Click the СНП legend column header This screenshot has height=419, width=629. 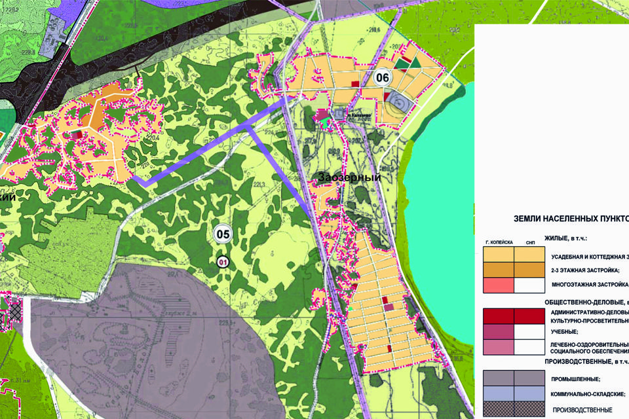click(x=529, y=242)
